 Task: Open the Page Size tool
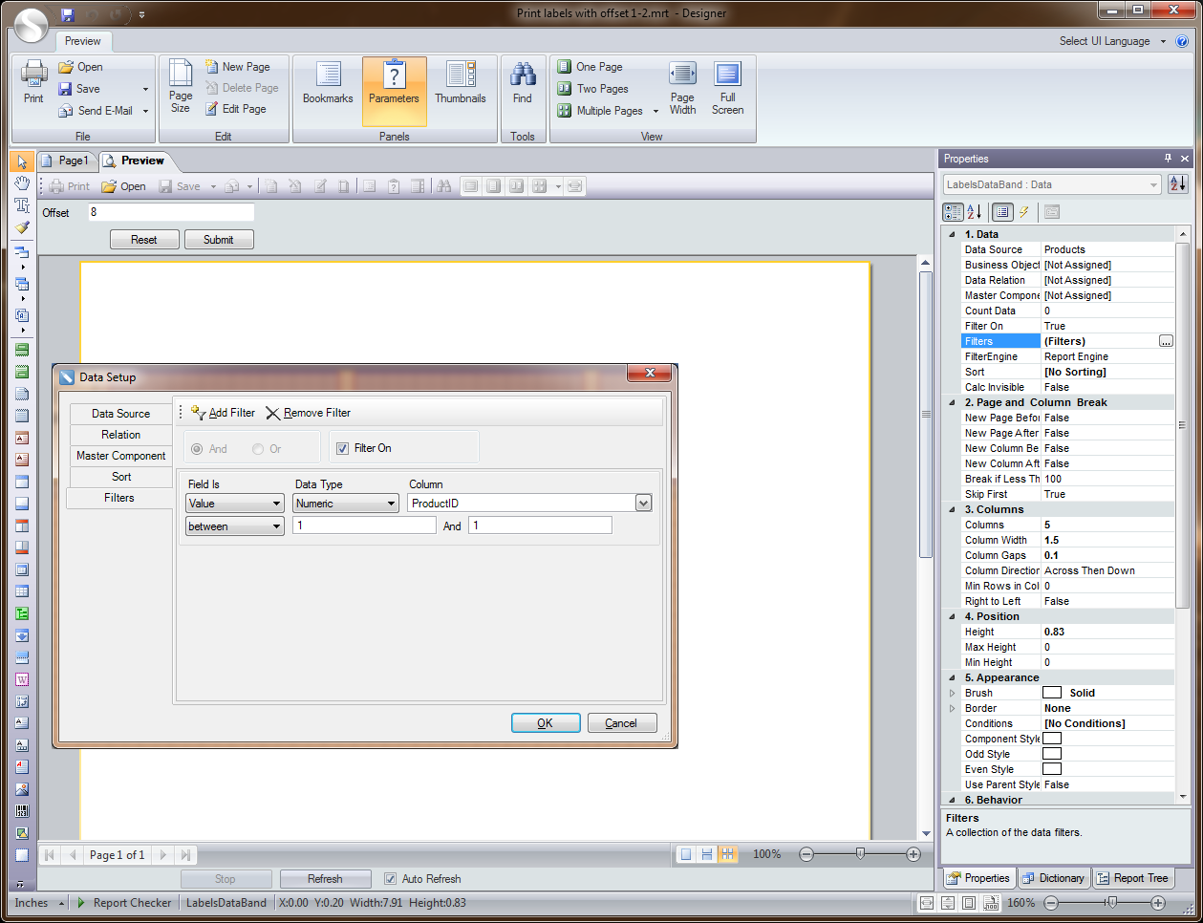pos(181,86)
